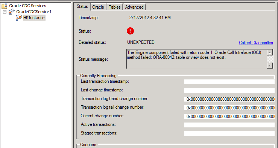Switch to the Status tab

82,6
